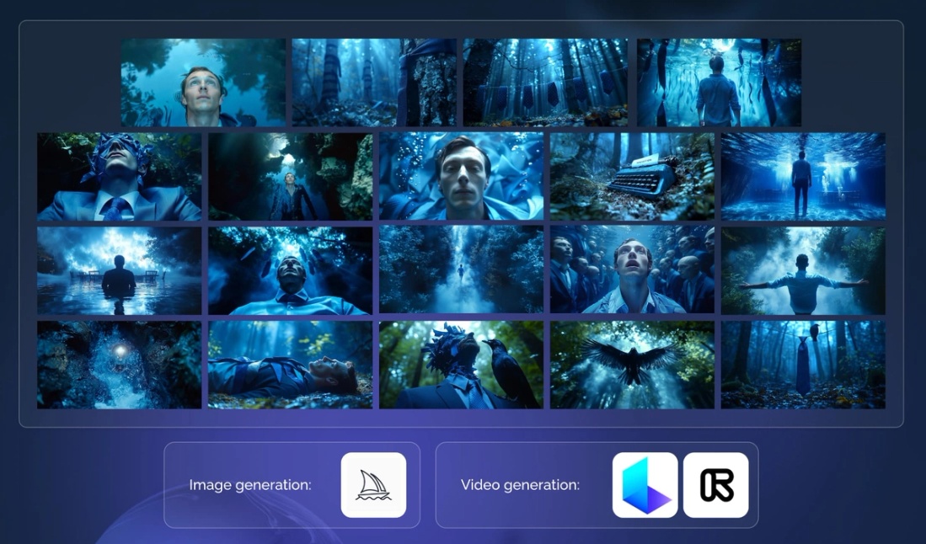Click the Midjourney sailboat icon
The height and width of the screenshot is (544, 926).
tap(373, 485)
